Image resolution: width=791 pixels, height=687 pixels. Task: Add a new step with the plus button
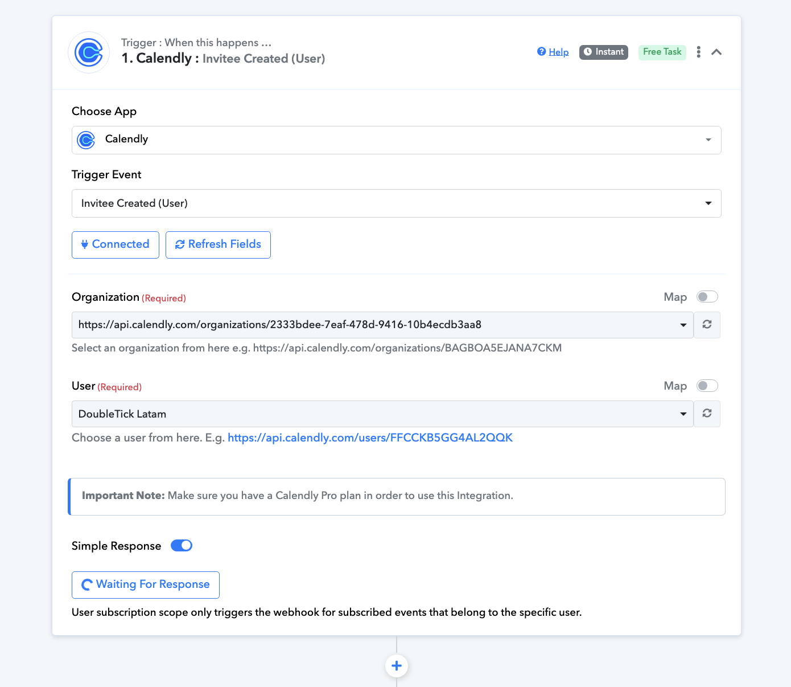[x=397, y=665]
